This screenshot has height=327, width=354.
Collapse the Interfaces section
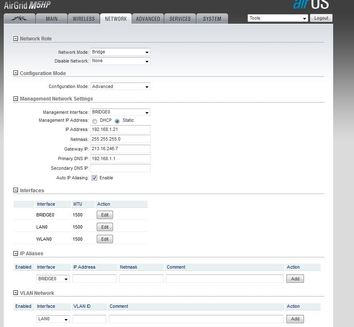pos(15,190)
